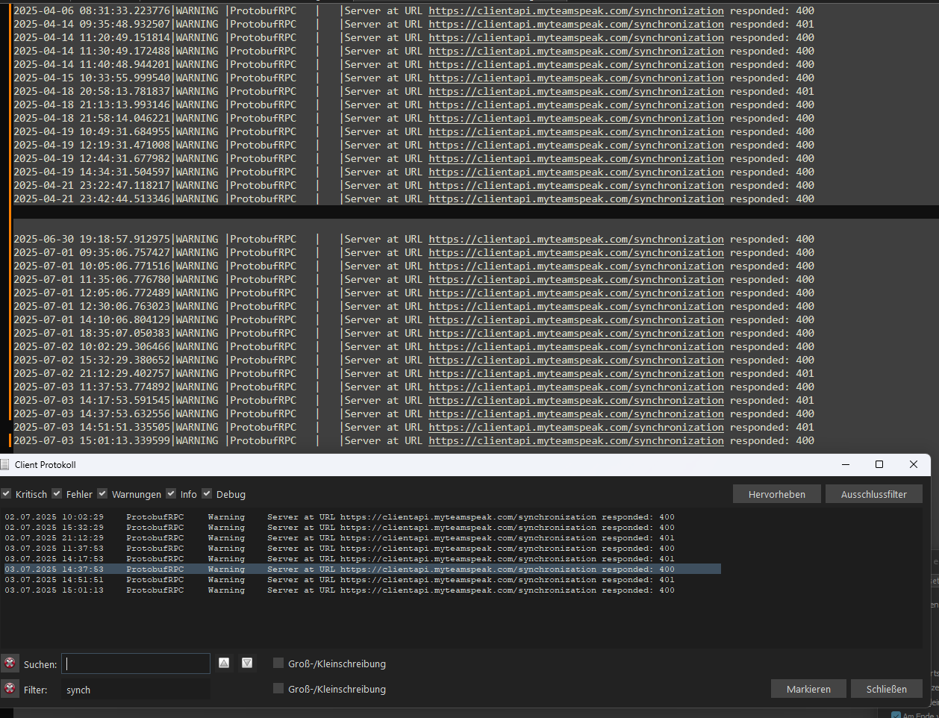This screenshot has height=718, width=939.
Task: Select the protocol row dated 02.07.2025 21:12:29
Action: (x=362, y=538)
